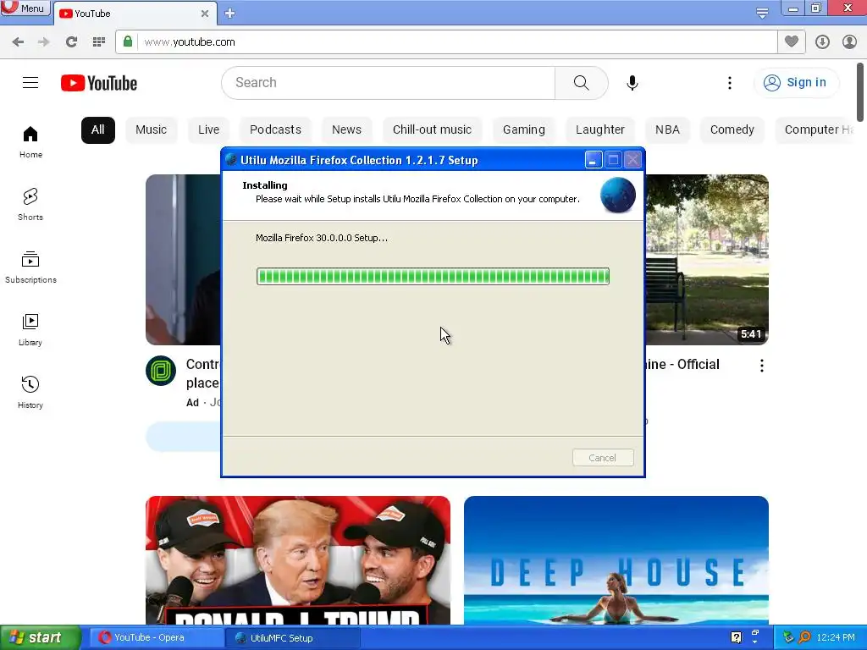This screenshot has width=867, height=650.
Task: Close the YouTube tab
Action: [205, 14]
